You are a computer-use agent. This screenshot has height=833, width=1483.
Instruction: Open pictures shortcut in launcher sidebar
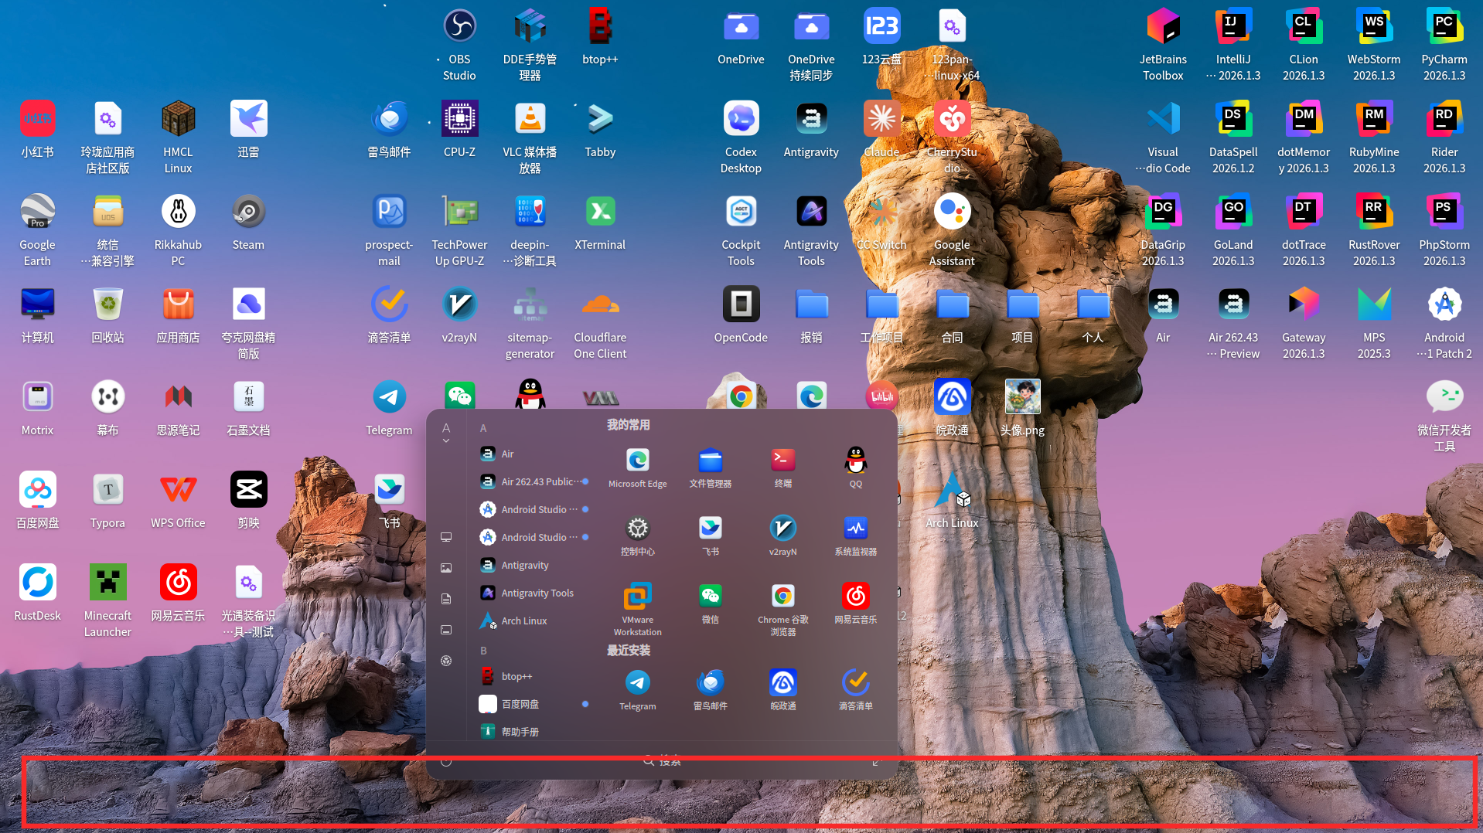(446, 568)
